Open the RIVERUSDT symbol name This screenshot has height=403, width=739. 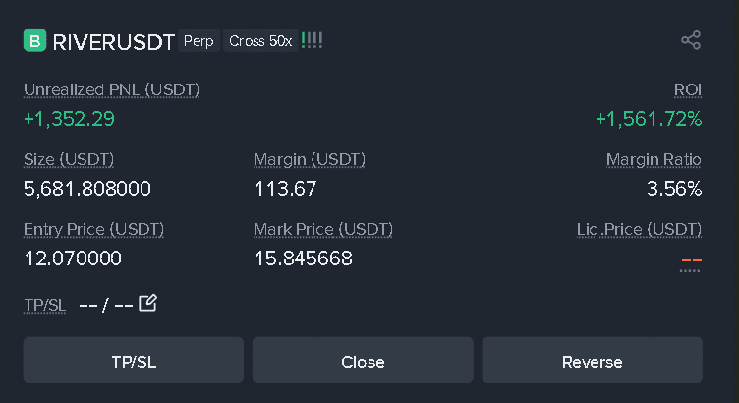[x=114, y=42]
